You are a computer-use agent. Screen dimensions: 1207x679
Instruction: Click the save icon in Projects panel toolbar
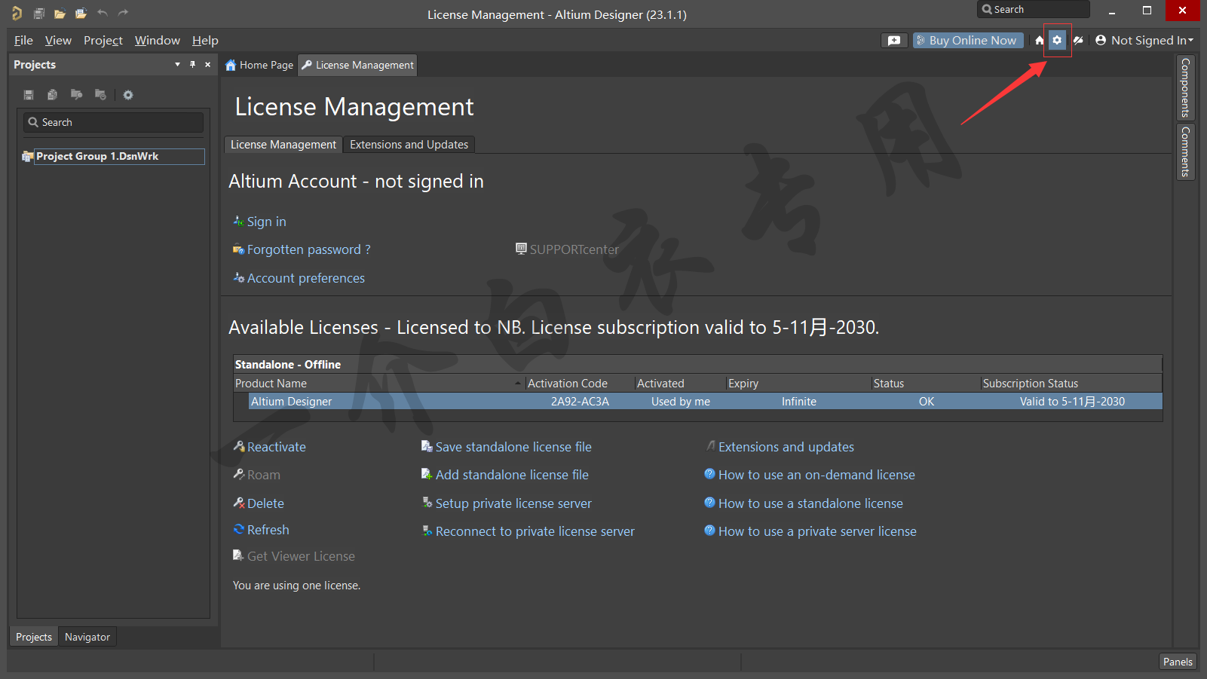[29, 95]
